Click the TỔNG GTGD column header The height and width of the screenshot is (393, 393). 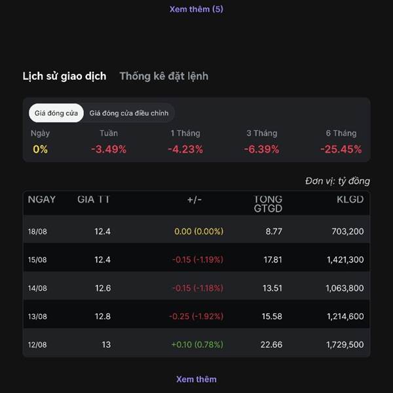(268, 204)
